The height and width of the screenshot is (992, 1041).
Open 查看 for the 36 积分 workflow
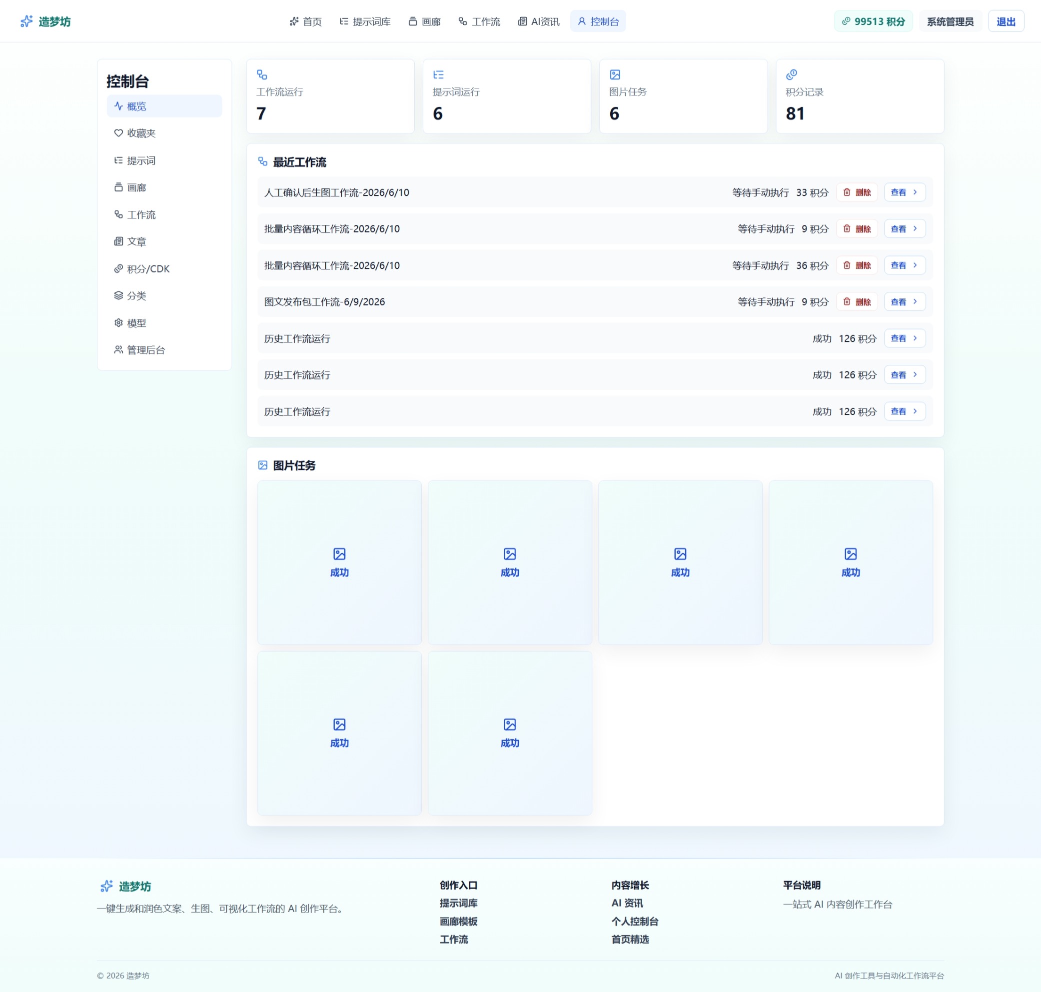905,265
